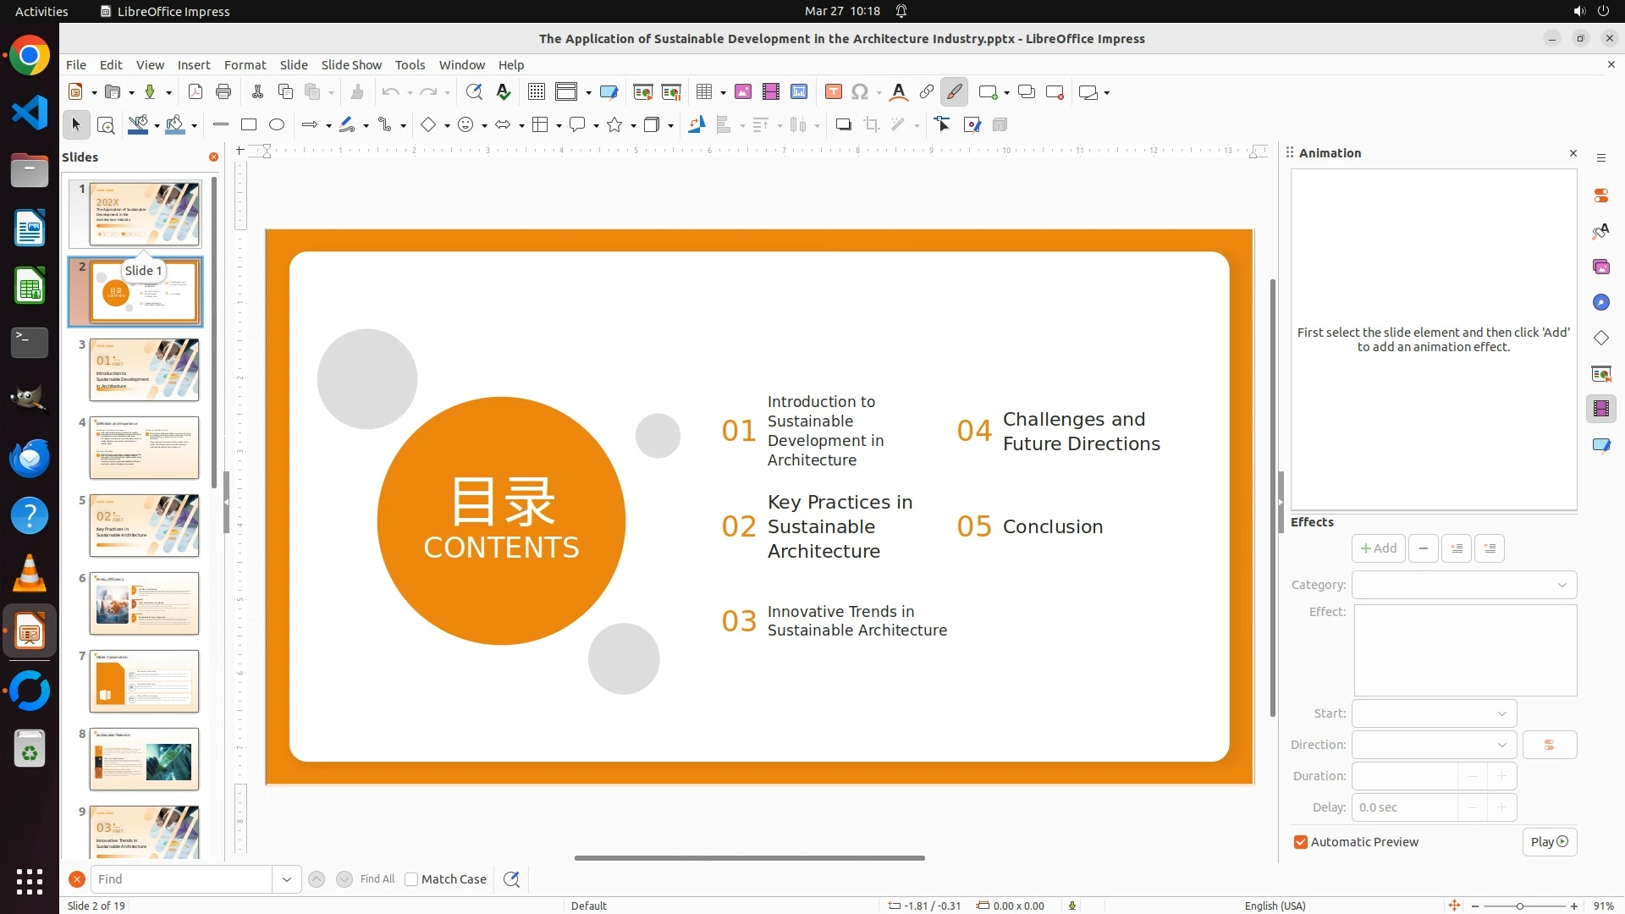The width and height of the screenshot is (1625, 914).
Task: Toggle the Automatic Preview checkbox
Action: pos(1301,842)
